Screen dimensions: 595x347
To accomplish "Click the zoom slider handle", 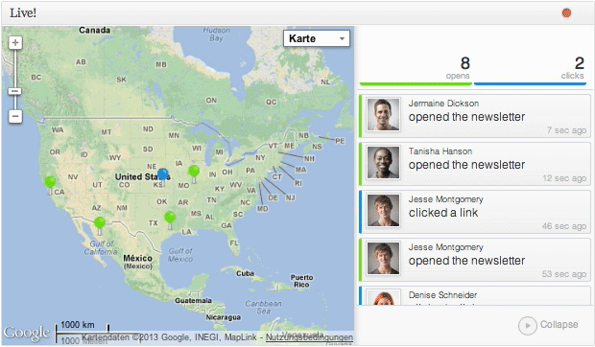I will pos(15,91).
